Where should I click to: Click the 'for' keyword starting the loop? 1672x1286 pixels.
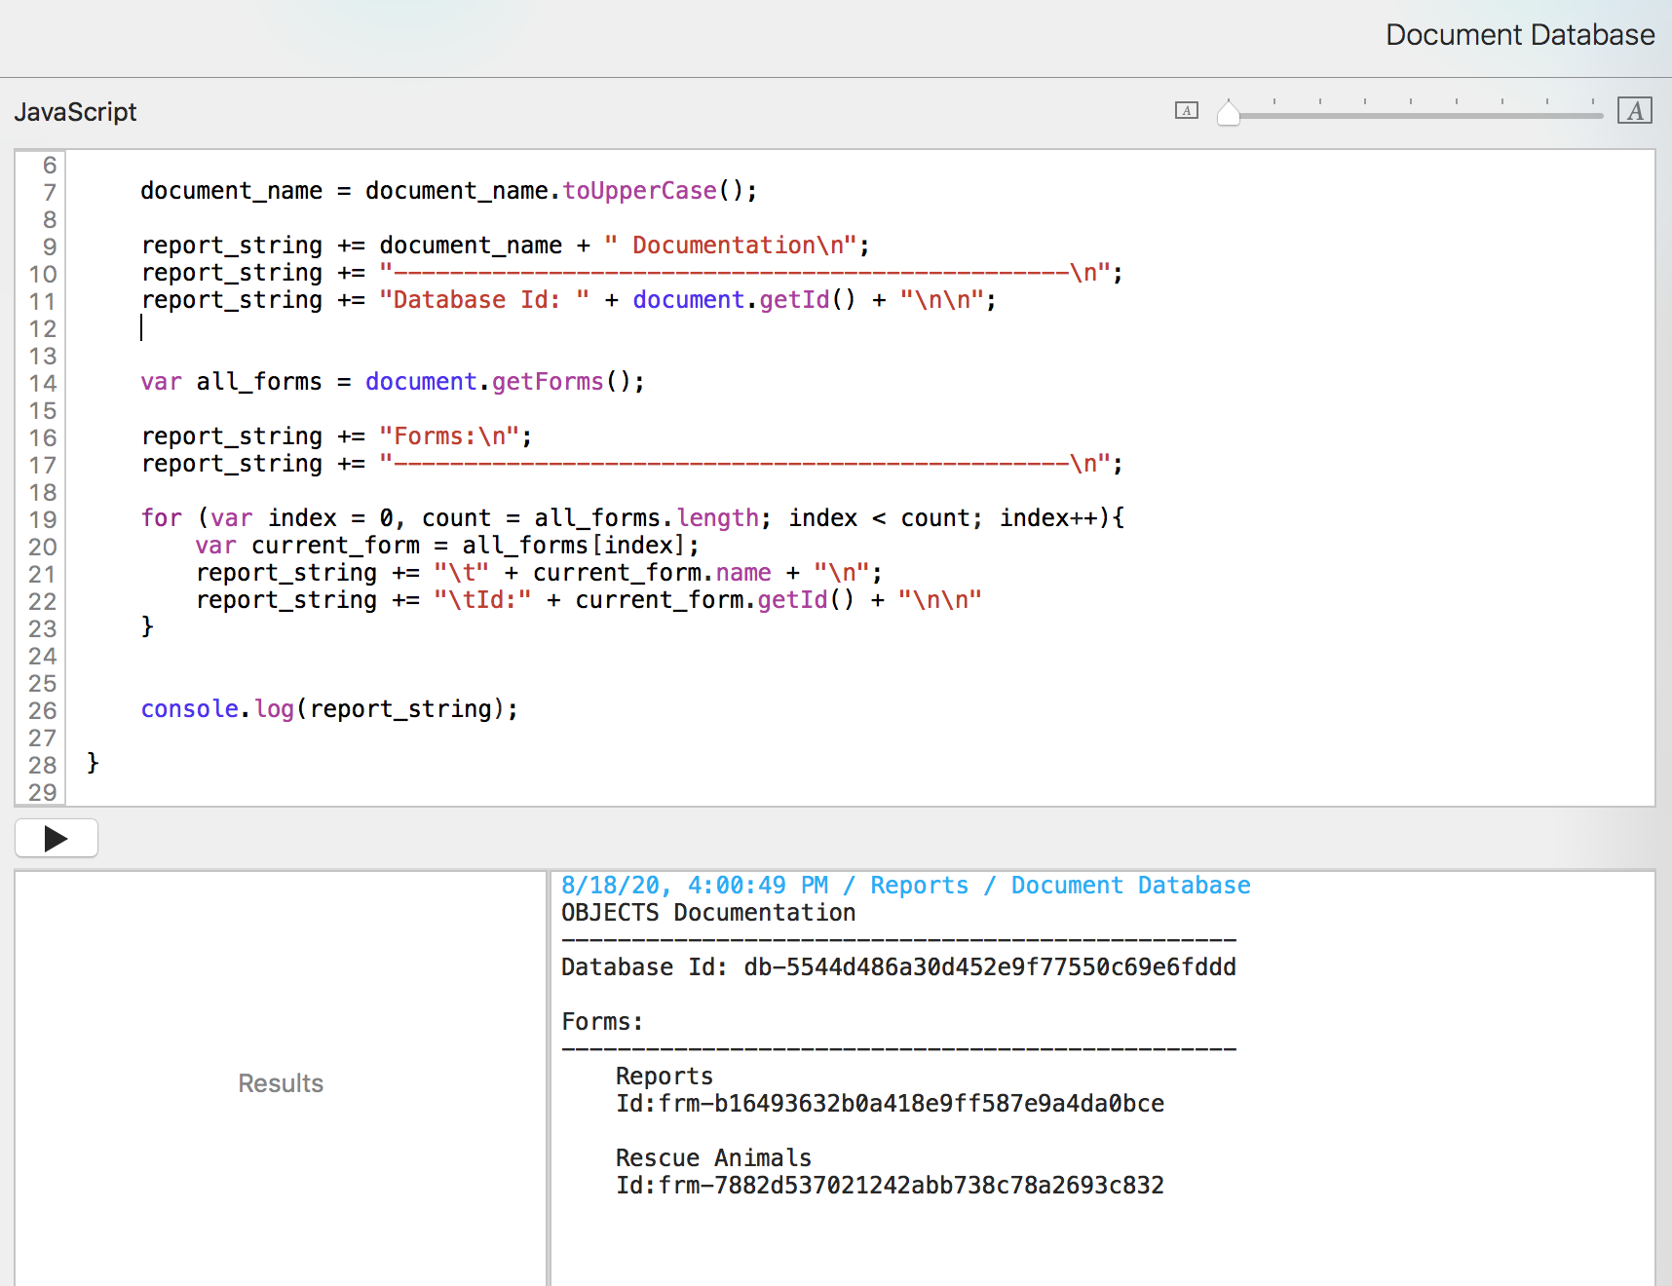coord(161,518)
